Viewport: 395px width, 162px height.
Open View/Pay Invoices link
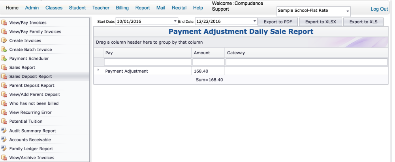pos(28,22)
